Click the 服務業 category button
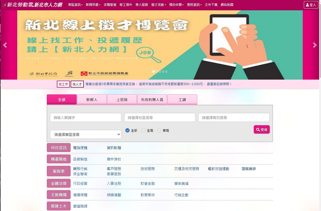The width and height of the screenshot is (321, 211). pos(59,171)
